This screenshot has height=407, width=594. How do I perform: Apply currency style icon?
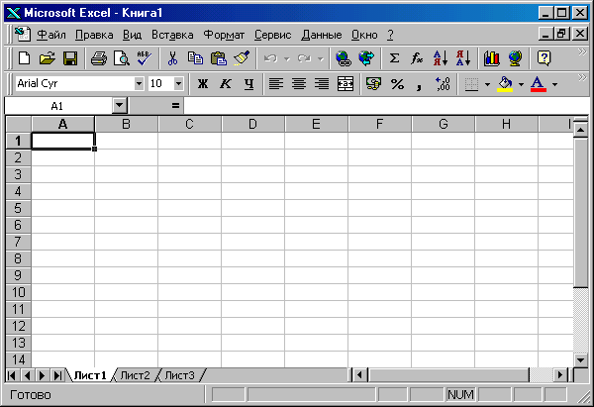click(x=373, y=83)
